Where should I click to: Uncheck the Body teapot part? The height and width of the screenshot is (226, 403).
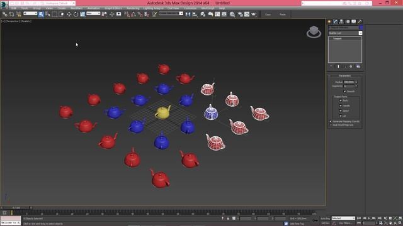(341, 100)
